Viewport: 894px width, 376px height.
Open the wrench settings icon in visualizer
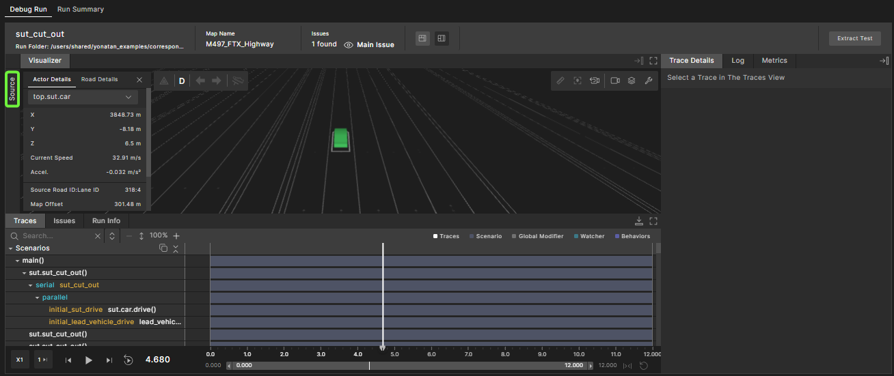point(649,81)
